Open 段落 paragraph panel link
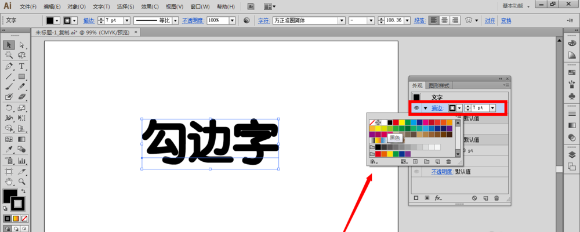Image resolution: width=580 pixels, height=232 pixels. point(419,21)
